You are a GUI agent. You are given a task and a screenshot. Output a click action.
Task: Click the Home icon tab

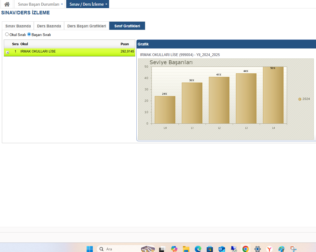point(7,4)
